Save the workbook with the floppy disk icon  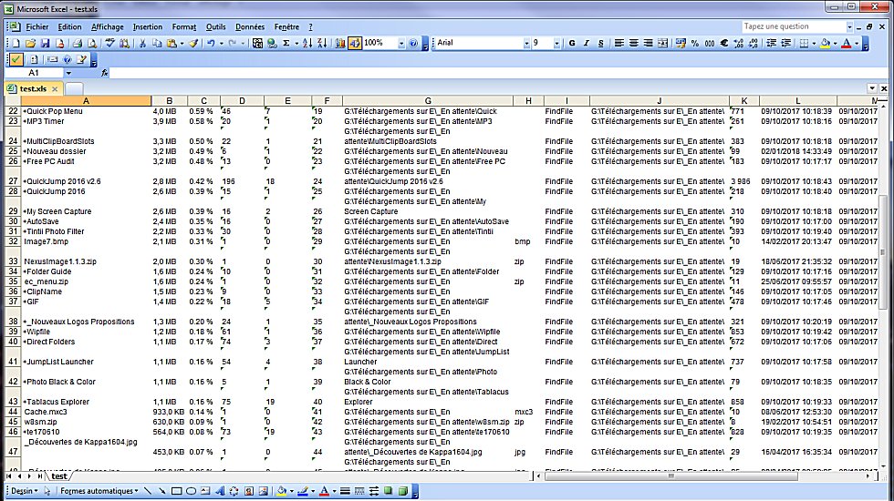click(46, 44)
